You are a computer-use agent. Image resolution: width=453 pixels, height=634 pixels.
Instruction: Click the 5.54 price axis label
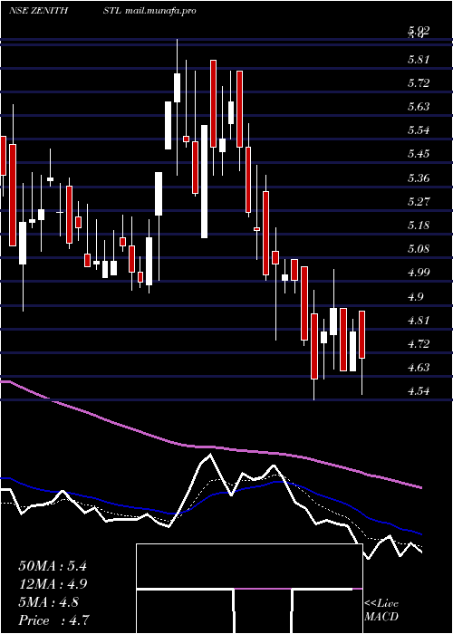click(x=419, y=130)
